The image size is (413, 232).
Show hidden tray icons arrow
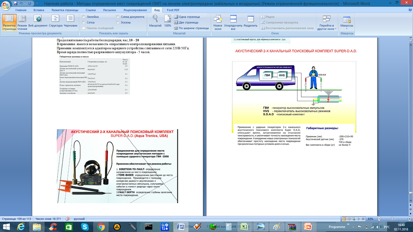353,227
